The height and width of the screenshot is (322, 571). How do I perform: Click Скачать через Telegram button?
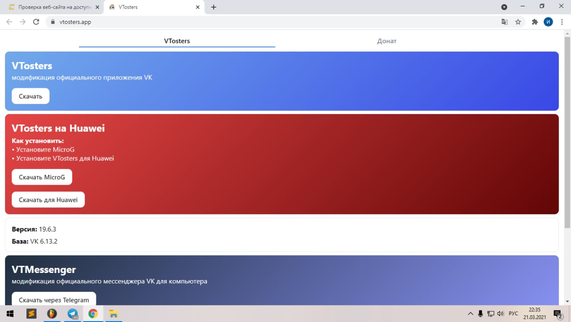[x=54, y=299]
